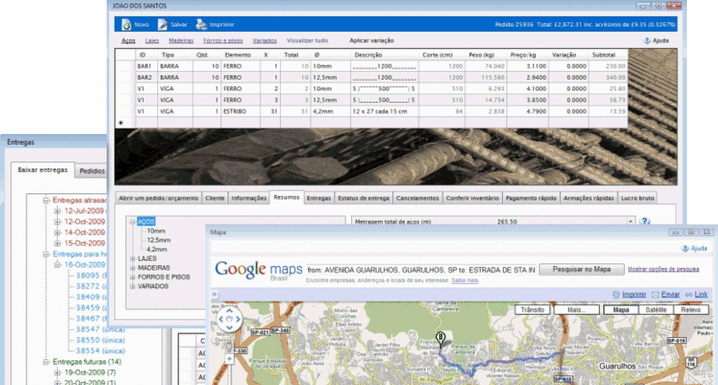The height and width of the screenshot is (385, 718).
Task: Click the Ajuda help icon in order window
Action: coord(647,41)
